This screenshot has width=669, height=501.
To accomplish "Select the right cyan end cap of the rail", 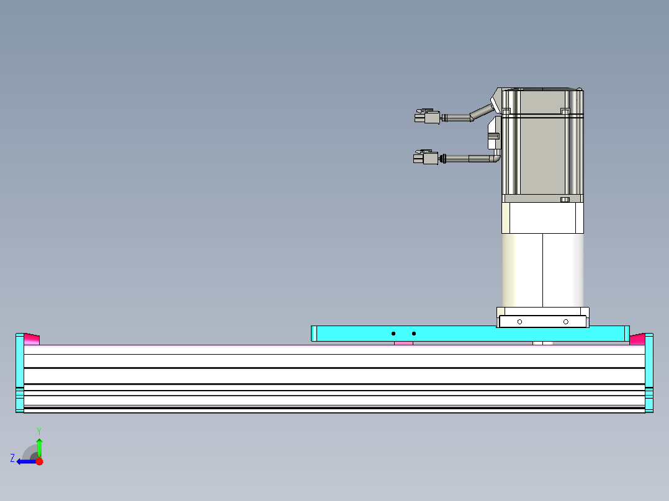I will coord(649,373).
